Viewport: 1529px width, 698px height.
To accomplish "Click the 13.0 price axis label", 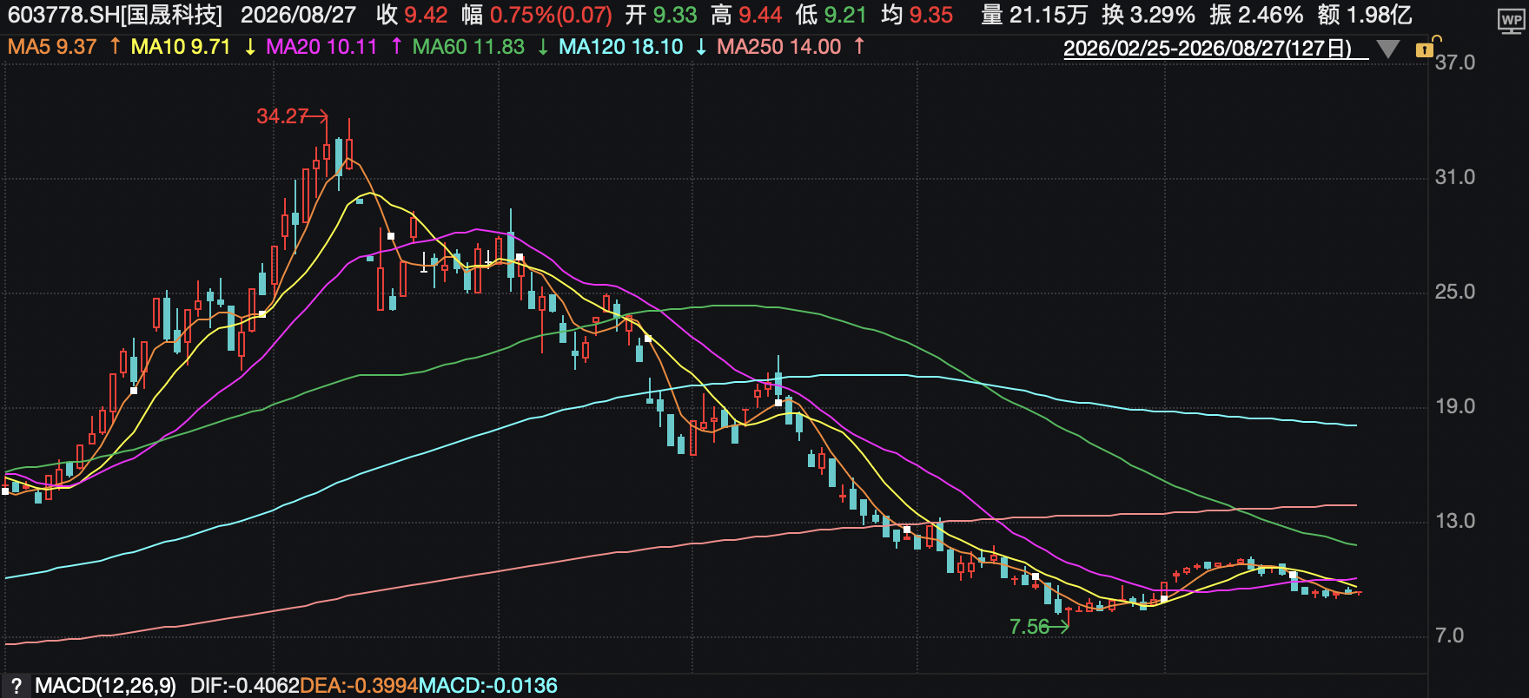I will coord(1455,521).
